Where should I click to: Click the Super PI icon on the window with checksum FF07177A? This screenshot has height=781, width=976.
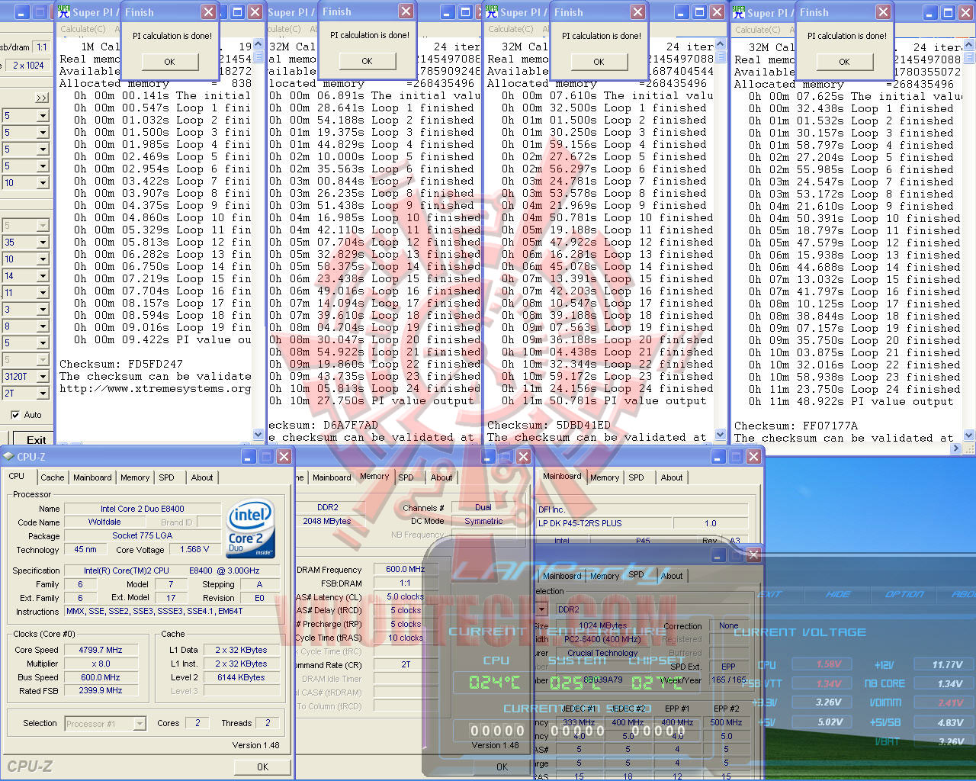(739, 12)
